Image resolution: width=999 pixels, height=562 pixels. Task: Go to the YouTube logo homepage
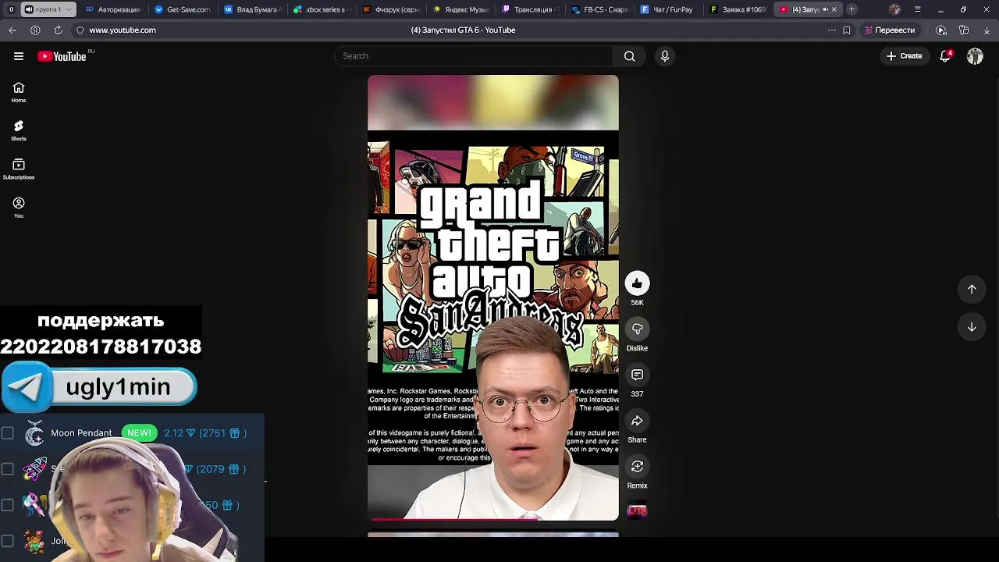[62, 56]
